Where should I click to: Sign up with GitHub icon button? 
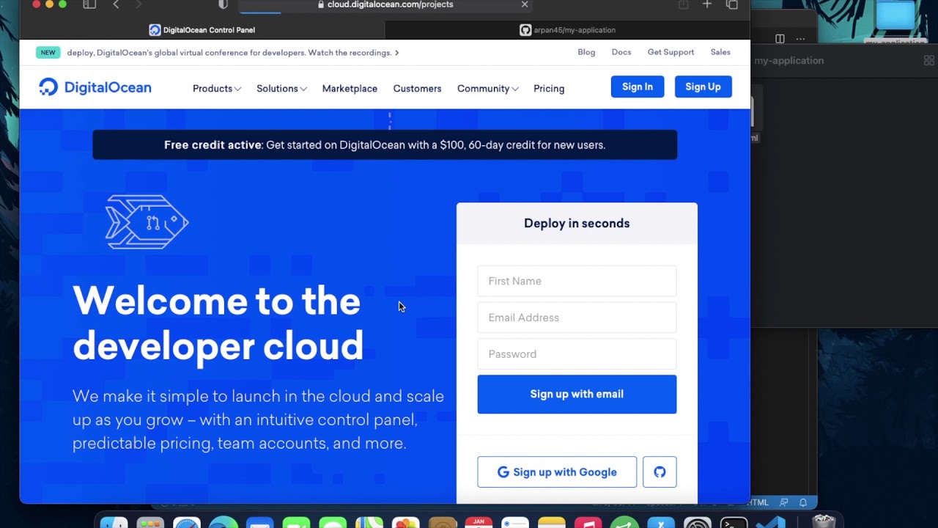tap(660, 472)
